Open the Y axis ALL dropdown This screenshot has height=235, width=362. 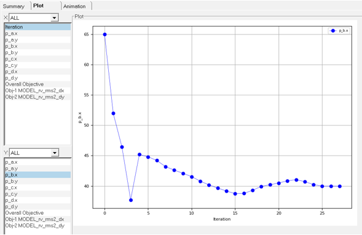click(34, 153)
